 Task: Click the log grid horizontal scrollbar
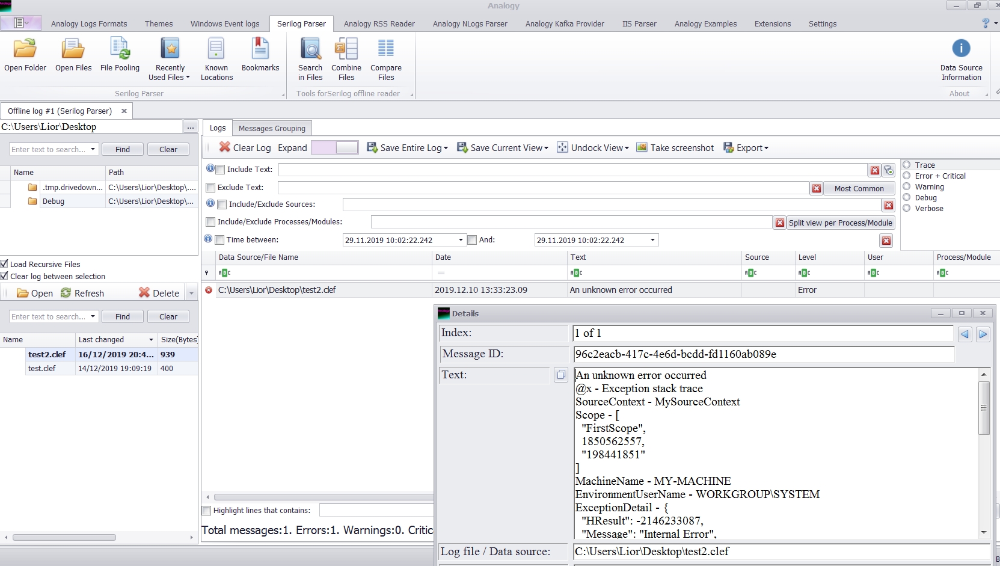pyautogui.click(x=325, y=497)
